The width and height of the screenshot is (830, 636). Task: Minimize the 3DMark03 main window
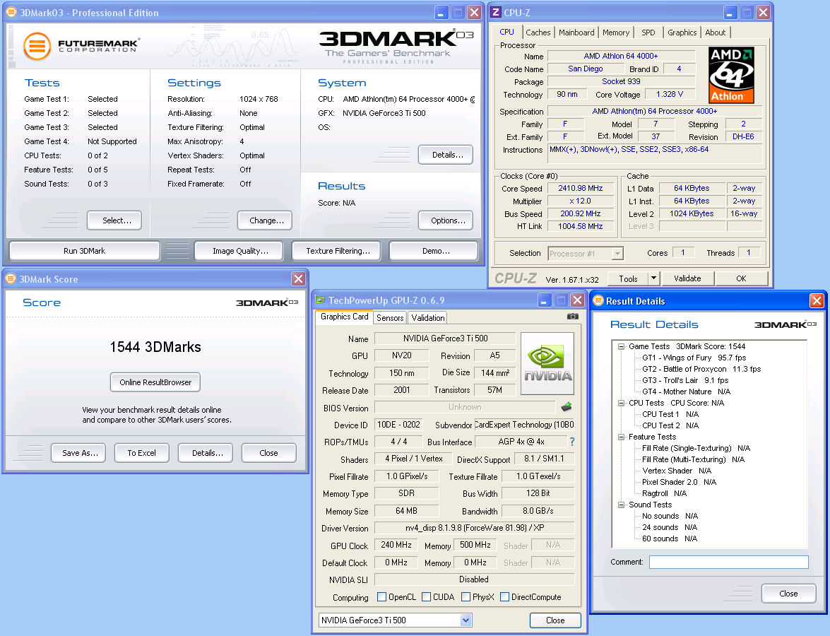[441, 12]
